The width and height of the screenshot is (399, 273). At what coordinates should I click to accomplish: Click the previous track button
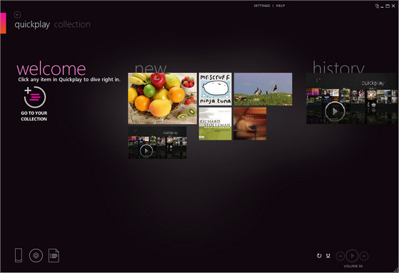[x=340, y=256]
